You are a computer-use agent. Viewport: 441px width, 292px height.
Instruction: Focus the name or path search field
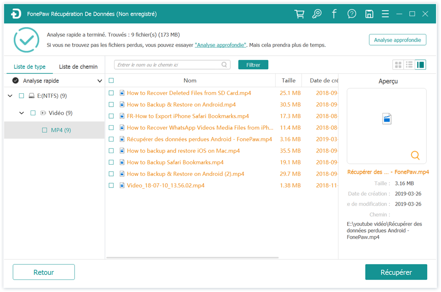pyautogui.click(x=172, y=65)
